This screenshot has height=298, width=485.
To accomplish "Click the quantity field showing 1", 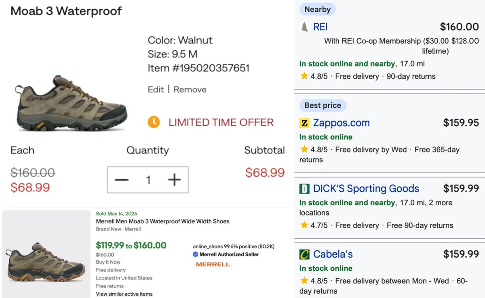I will click(148, 180).
